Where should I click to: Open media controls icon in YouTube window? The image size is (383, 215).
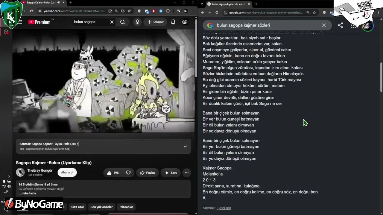coord(179,11)
